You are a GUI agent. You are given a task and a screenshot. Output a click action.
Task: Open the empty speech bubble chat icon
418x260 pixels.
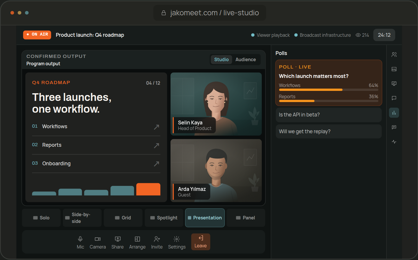(394, 98)
